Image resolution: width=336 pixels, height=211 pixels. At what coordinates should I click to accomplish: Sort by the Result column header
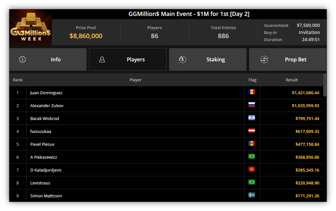tap(292, 80)
